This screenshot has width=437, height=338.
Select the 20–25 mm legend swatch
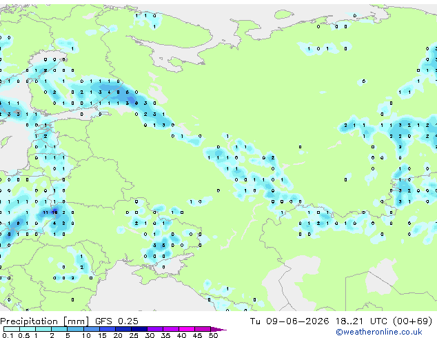coord(123,329)
